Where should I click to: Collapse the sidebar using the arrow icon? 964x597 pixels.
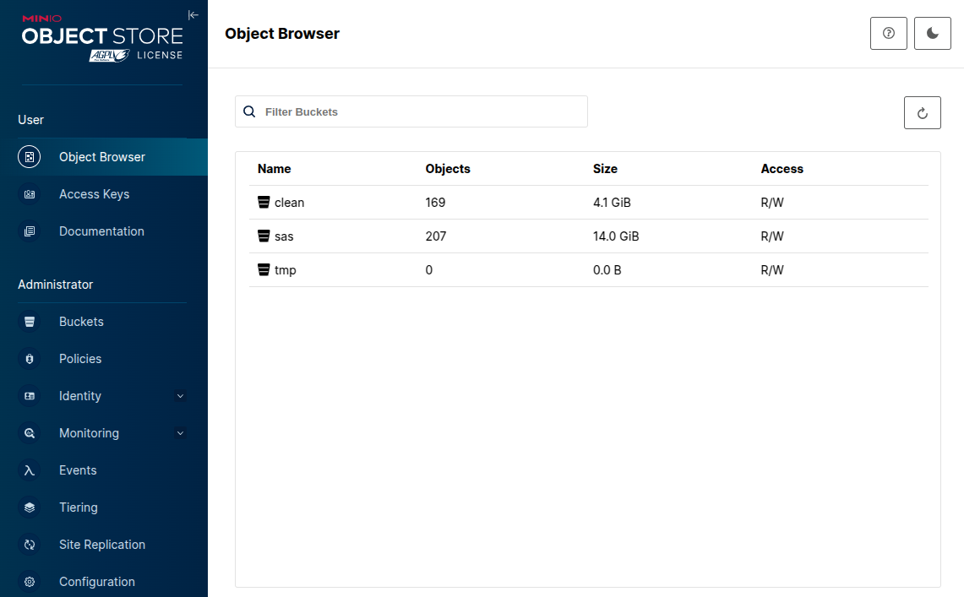pyautogui.click(x=193, y=14)
